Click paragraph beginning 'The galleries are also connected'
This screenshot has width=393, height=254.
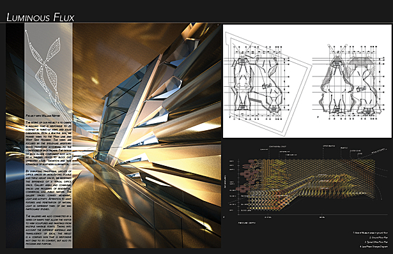click(x=49, y=230)
